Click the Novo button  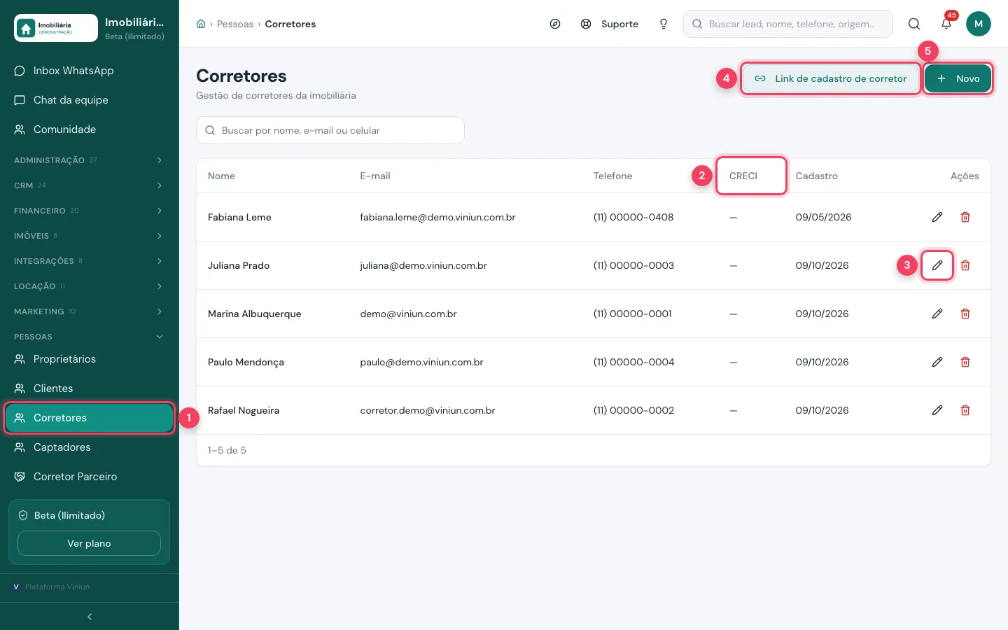[x=958, y=78]
